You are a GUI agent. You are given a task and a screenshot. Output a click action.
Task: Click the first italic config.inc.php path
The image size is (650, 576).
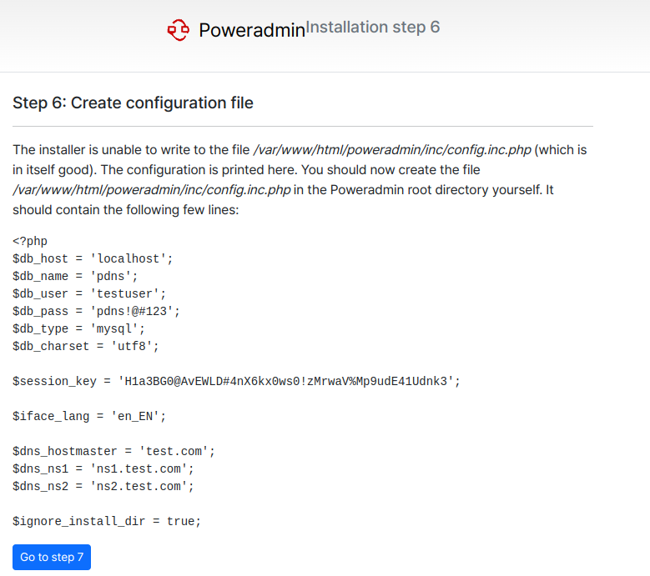click(x=392, y=150)
